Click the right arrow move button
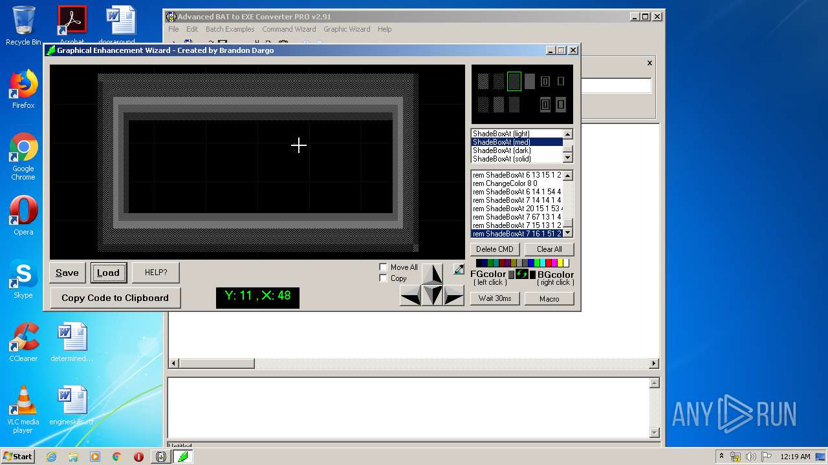 453,296
